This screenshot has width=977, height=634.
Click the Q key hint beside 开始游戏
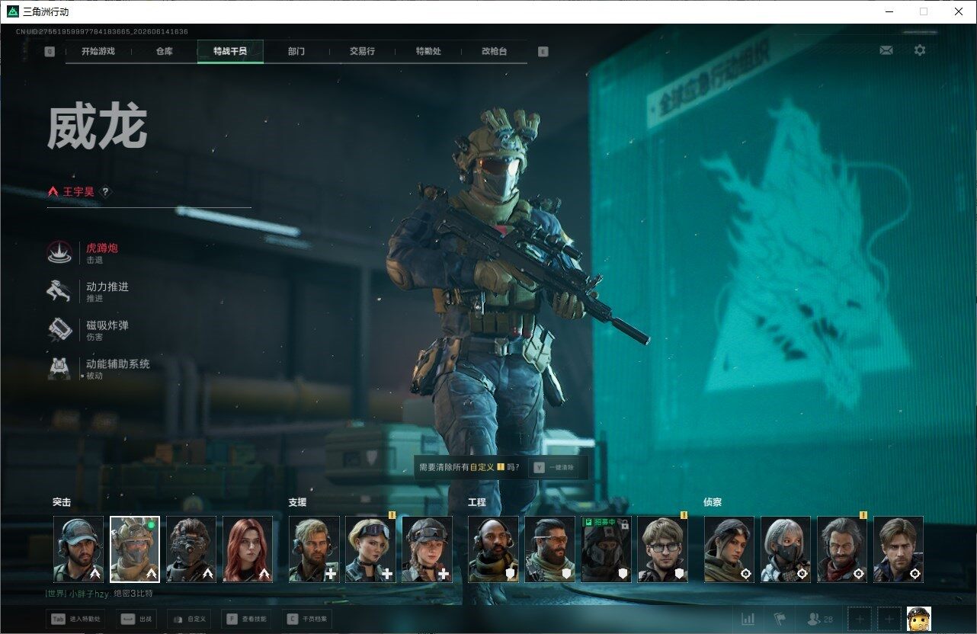[x=50, y=52]
